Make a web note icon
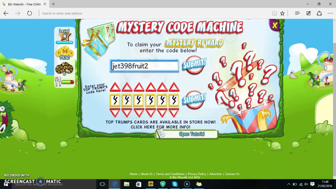336x189 pixels. coord(308,13)
